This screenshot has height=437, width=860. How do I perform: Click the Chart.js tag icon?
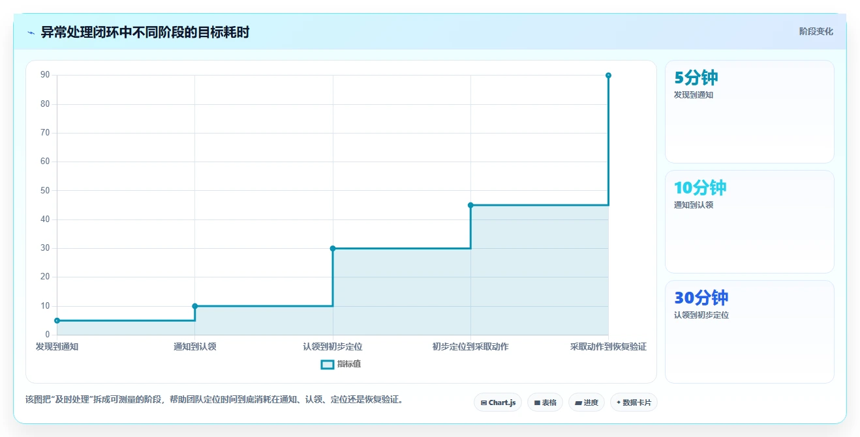click(x=484, y=403)
